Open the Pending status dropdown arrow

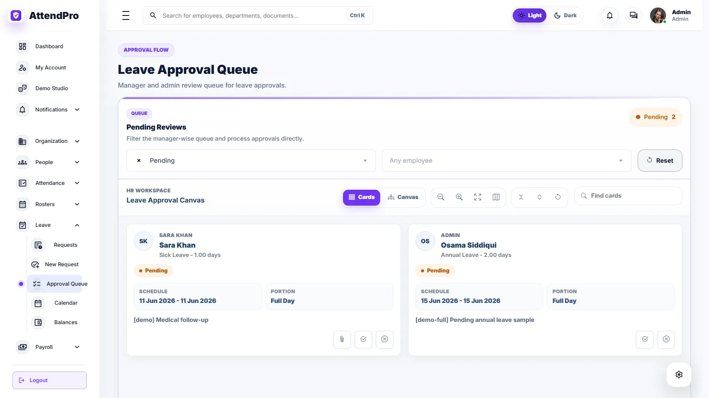[365, 161]
